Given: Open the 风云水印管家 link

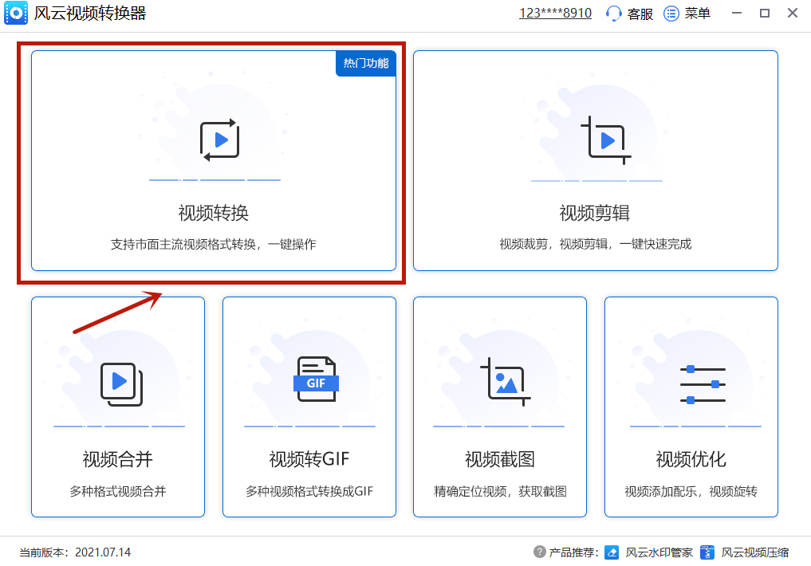Looking at the screenshot, I should pos(659,552).
